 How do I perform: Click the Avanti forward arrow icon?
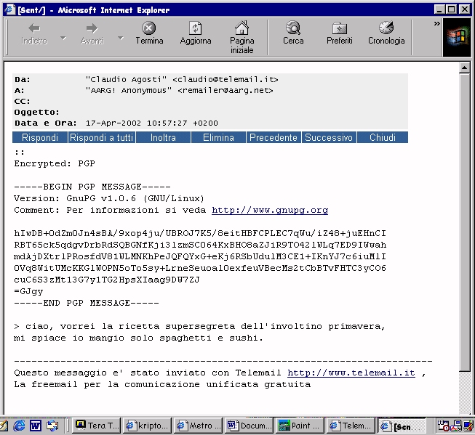pyautogui.click(x=92, y=28)
